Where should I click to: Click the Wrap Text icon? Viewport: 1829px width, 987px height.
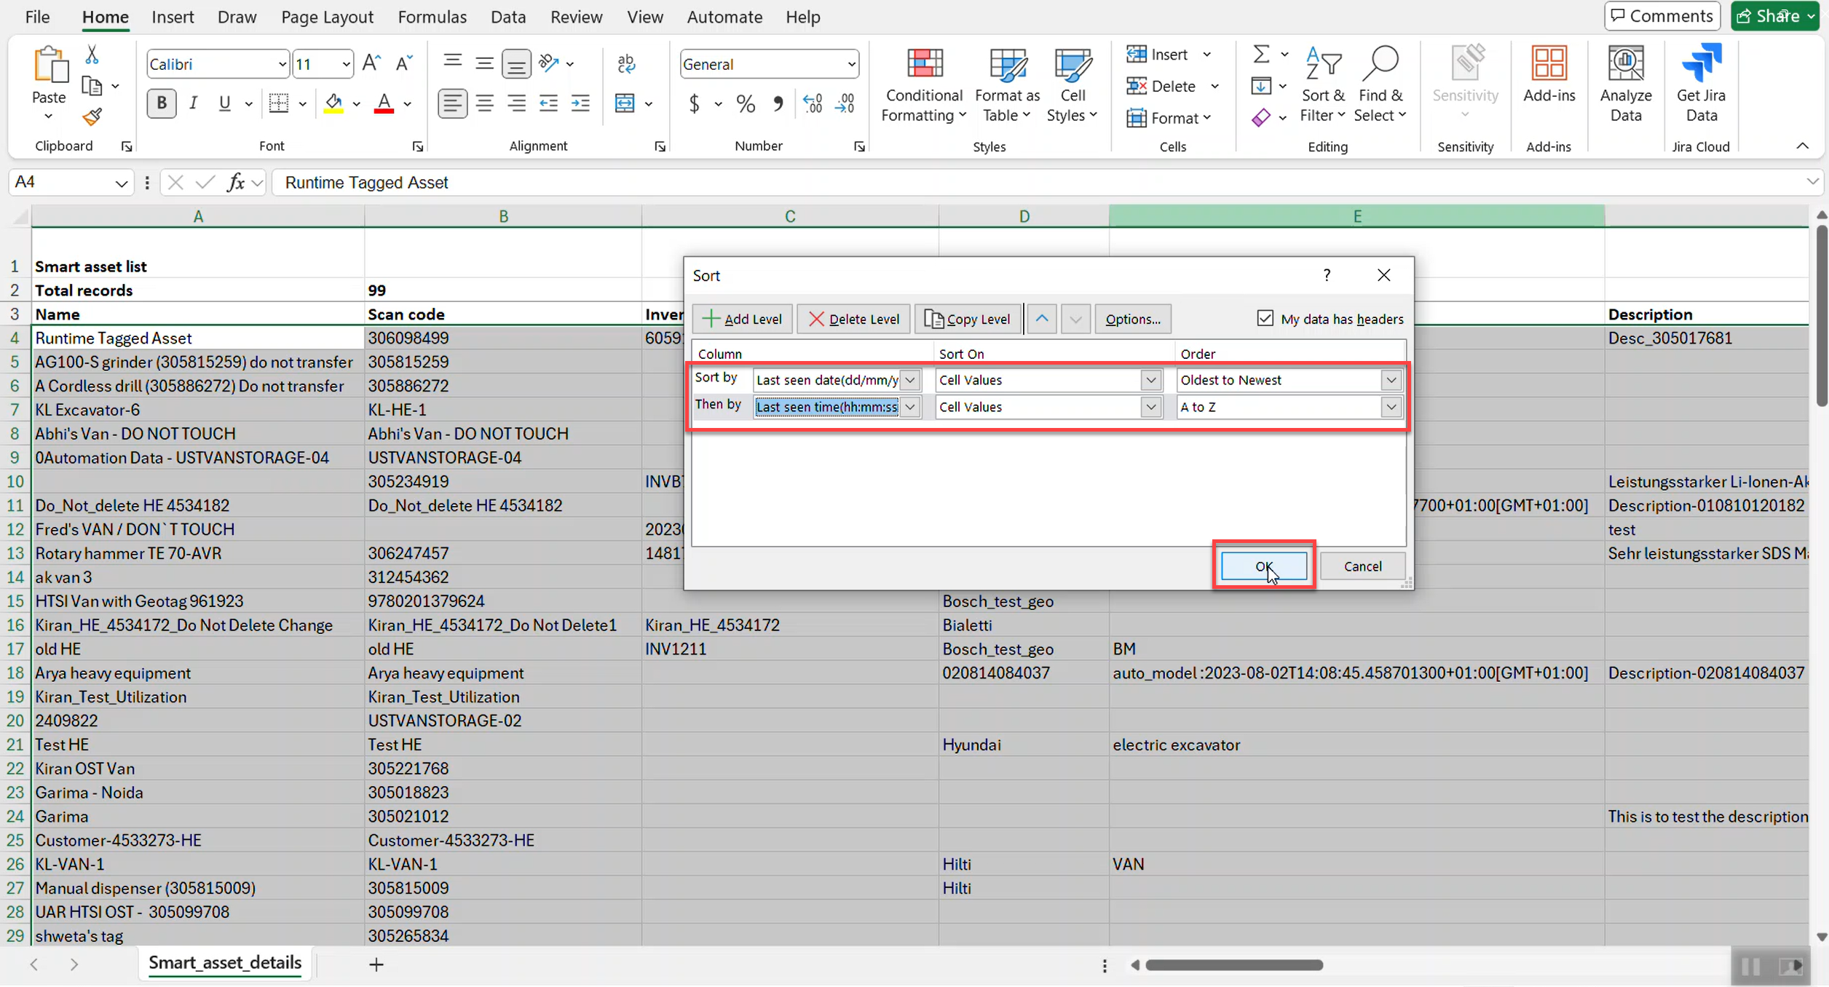click(x=625, y=64)
